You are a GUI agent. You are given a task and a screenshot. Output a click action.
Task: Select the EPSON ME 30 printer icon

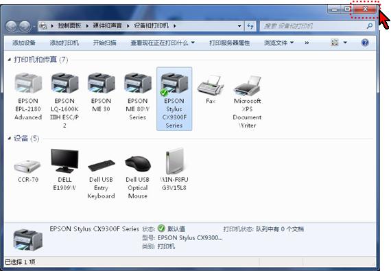pyautogui.click(x=101, y=83)
